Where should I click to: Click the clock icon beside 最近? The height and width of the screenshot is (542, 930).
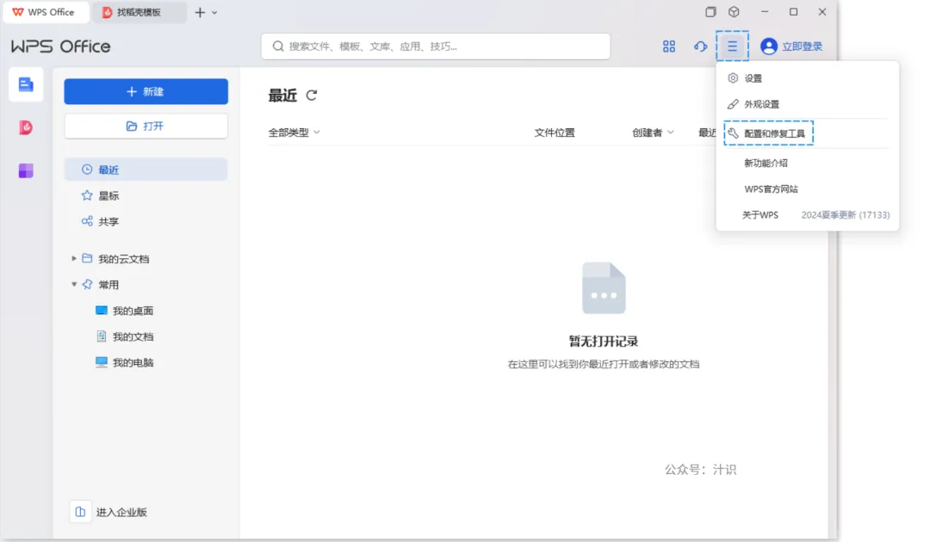click(x=87, y=169)
